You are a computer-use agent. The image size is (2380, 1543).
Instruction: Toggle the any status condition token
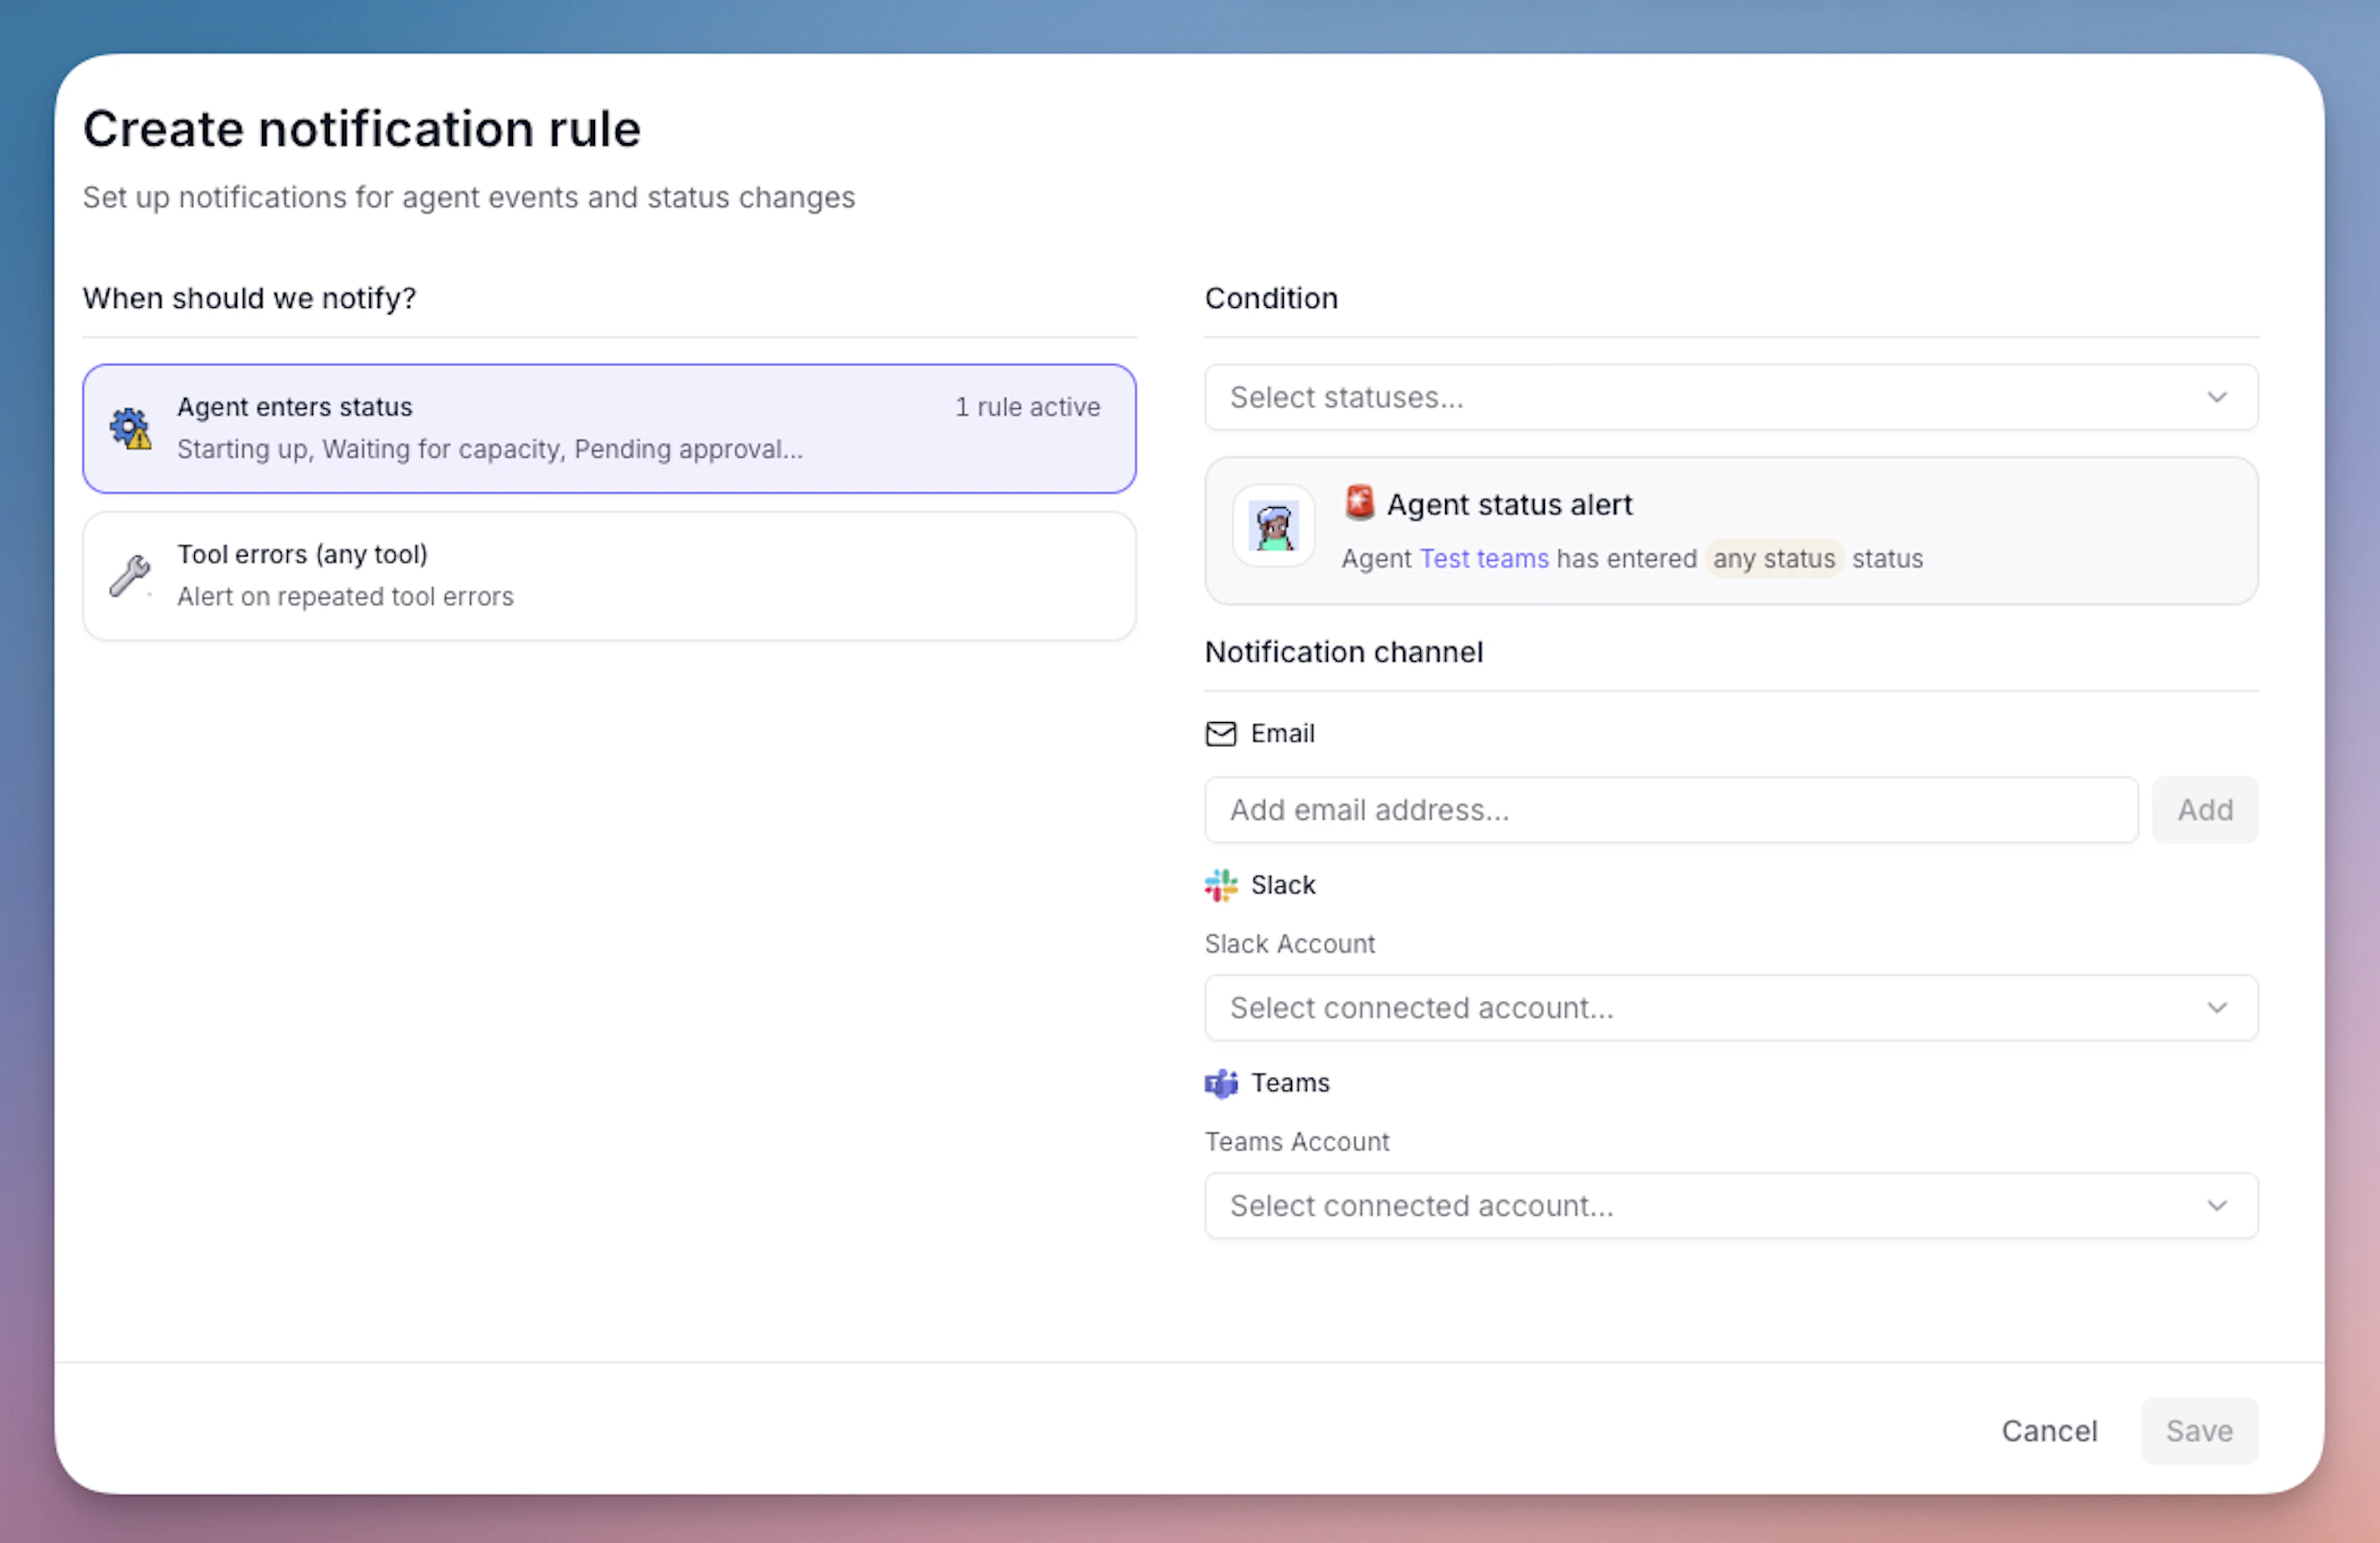pyautogui.click(x=1774, y=559)
